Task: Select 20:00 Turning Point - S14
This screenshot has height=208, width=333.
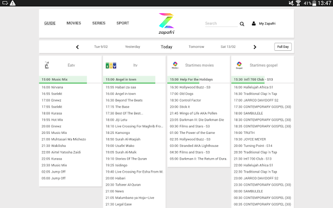Action: point(253,146)
